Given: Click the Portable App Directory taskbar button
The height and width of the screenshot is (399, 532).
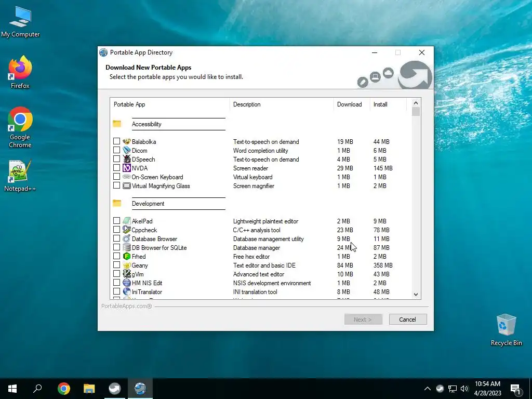Looking at the screenshot, I should pyautogui.click(x=140, y=389).
